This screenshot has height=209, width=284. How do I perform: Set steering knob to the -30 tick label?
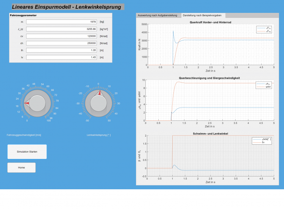click(x=78, y=103)
